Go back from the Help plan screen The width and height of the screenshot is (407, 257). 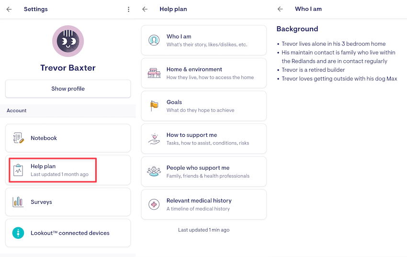[145, 9]
